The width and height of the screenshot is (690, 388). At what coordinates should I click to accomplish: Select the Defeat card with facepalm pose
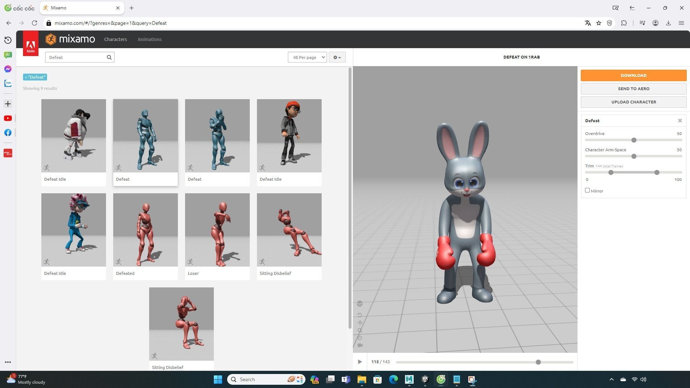click(217, 143)
